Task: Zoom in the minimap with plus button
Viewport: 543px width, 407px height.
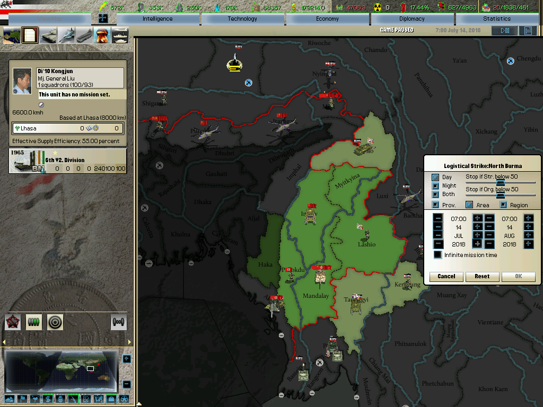Action: pyautogui.click(x=127, y=359)
